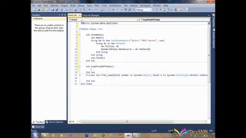Open Visual Studio from the taskbar

128,135
